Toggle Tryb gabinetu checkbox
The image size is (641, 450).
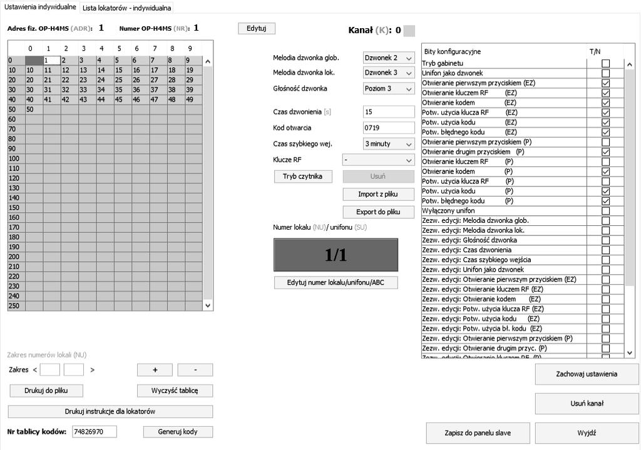coord(605,63)
